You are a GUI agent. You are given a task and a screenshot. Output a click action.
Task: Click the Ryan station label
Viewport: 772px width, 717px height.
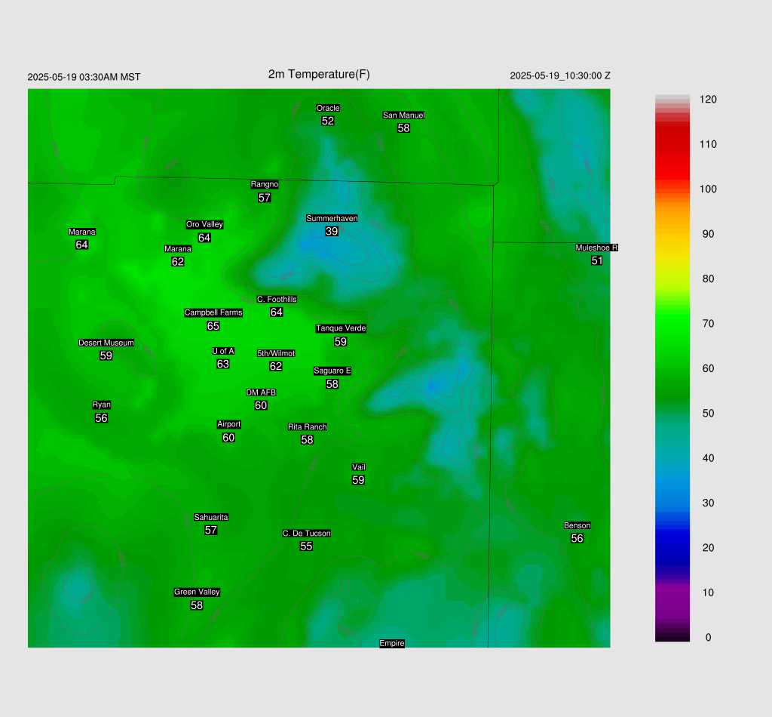pos(102,405)
